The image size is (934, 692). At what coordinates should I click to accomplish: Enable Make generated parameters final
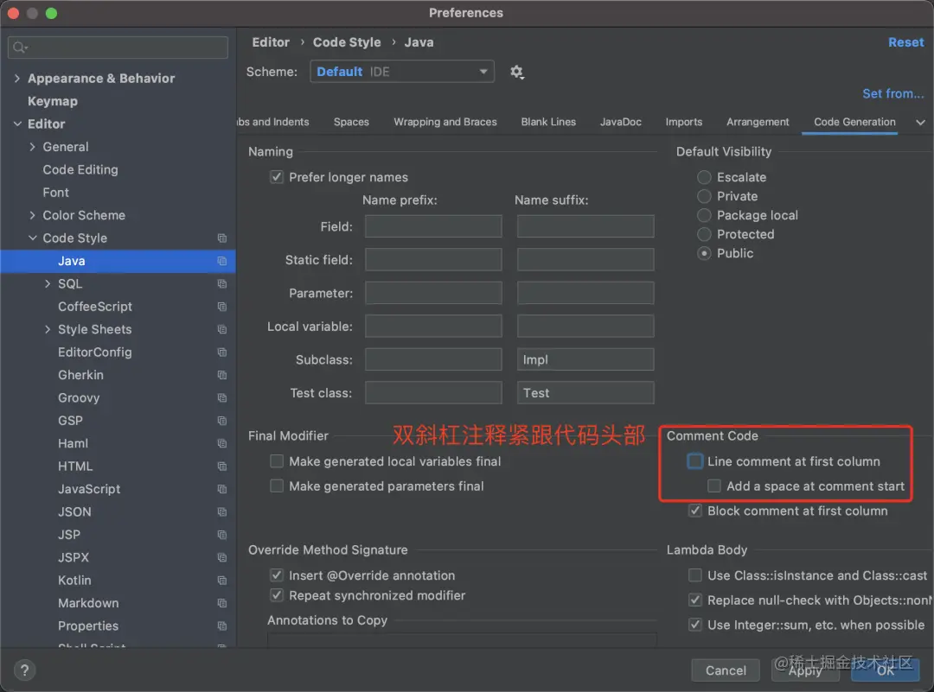pos(277,486)
